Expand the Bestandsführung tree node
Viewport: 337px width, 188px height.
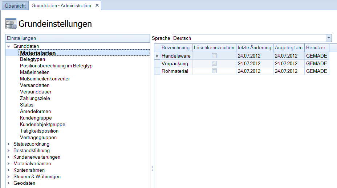click(x=8, y=151)
